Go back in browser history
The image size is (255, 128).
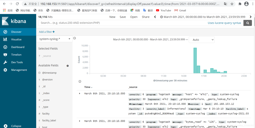tap(5, 4)
